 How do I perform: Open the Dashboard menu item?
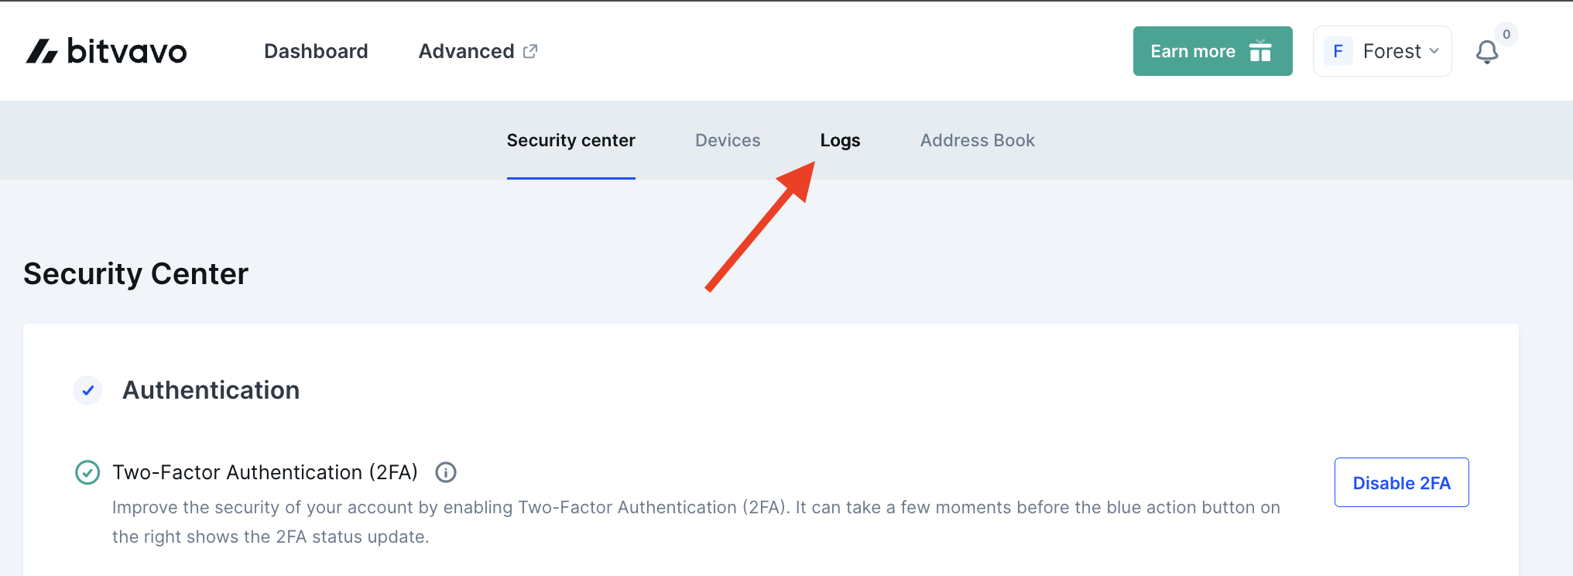coord(316,51)
